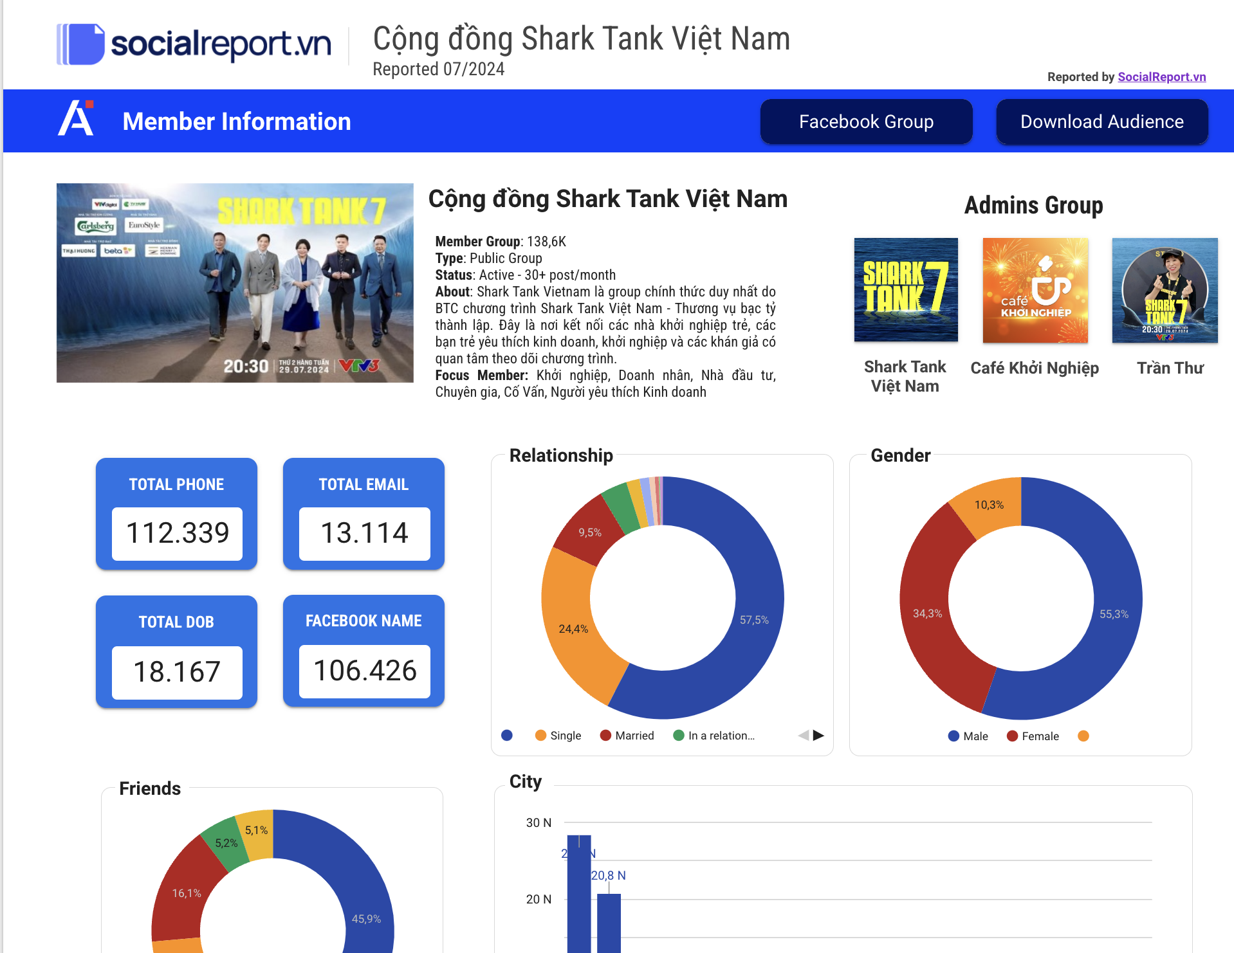This screenshot has height=953, width=1234.
Task: Click the 10,3% Gender donut segment
Action: [x=989, y=505]
